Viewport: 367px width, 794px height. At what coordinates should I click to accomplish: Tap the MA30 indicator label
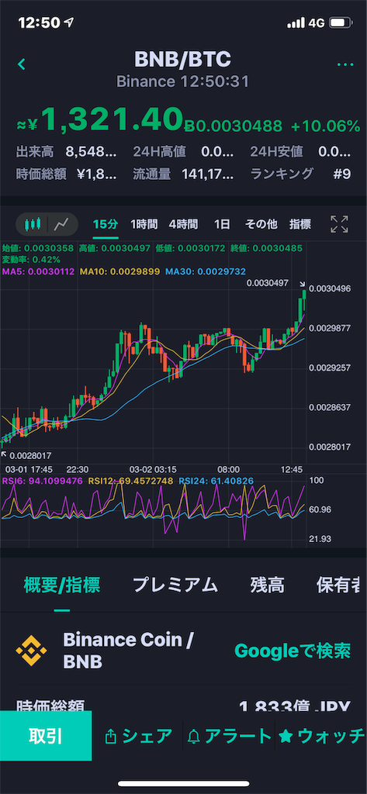207,271
